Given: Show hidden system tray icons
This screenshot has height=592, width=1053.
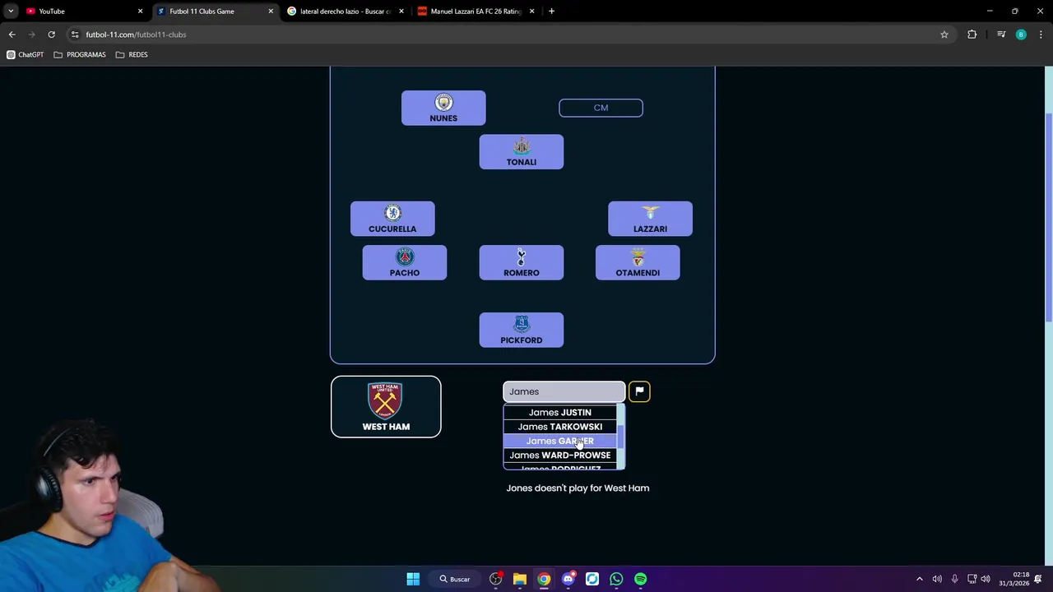Looking at the screenshot, I should point(920,579).
